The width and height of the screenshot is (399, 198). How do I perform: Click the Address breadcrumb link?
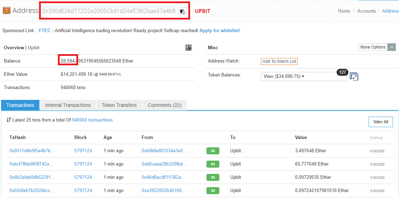pyautogui.click(x=390, y=11)
